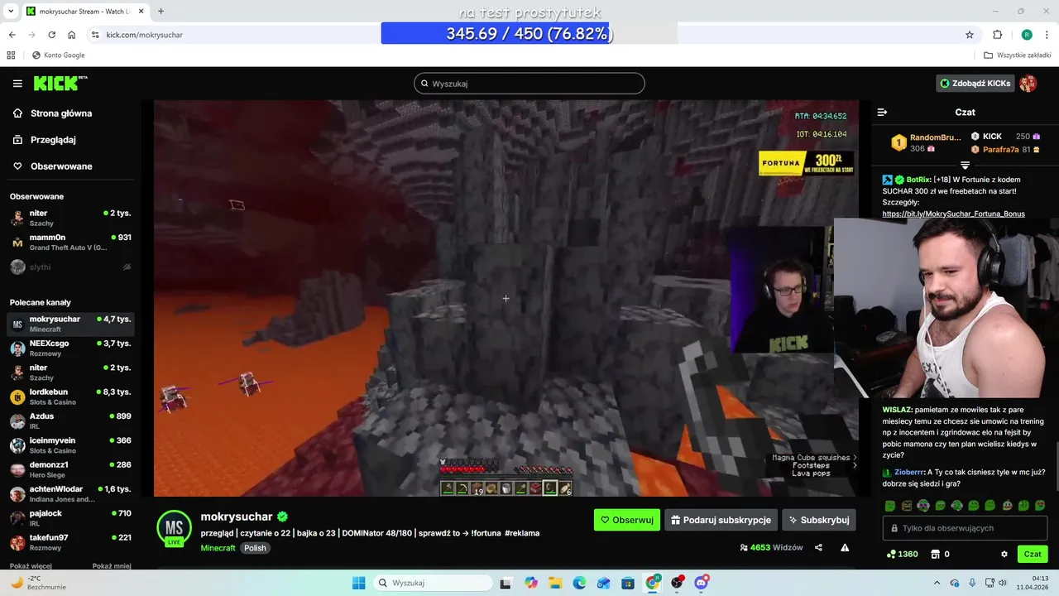Viewport: 1059px width, 596px height.
Task: Click mokrysuchar MS live avatar
Action: point(174,528)
